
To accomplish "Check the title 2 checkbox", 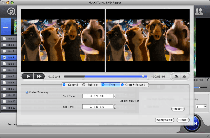I will [x=4, y=45].
